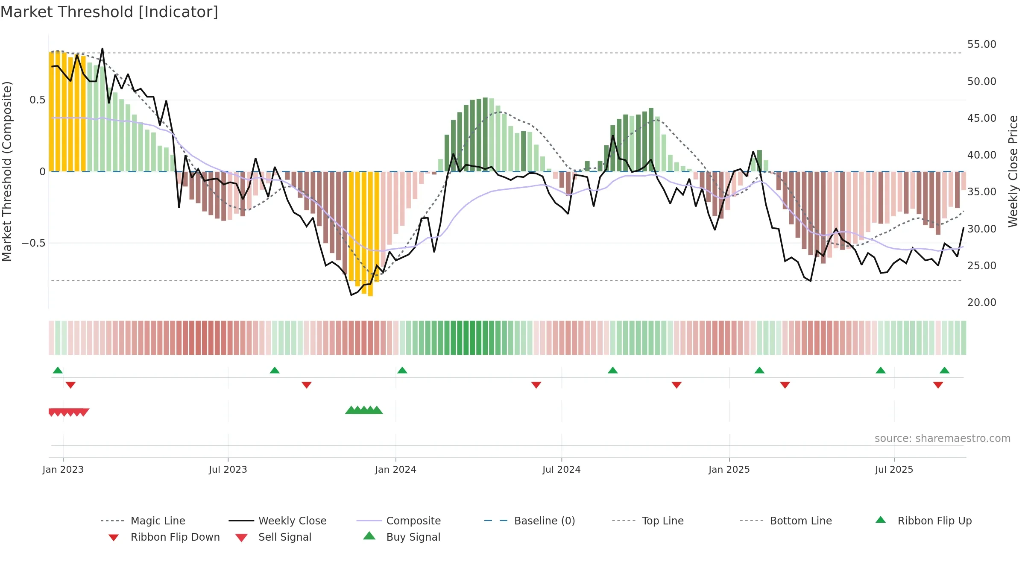Toggle the Sell Signal legend entry
This screenshot has height=577, width=1025.
pyautogui.click(x=273, y=537)
